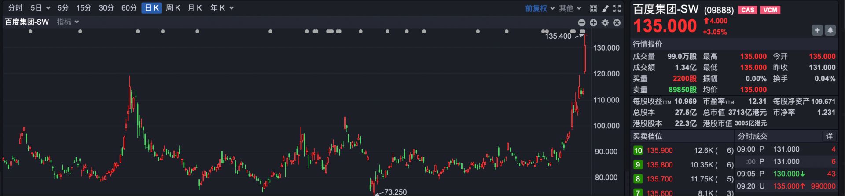Expand the 其他 options dropdown
This screenshot has height=196, width=845.
[x=570, y=8]
